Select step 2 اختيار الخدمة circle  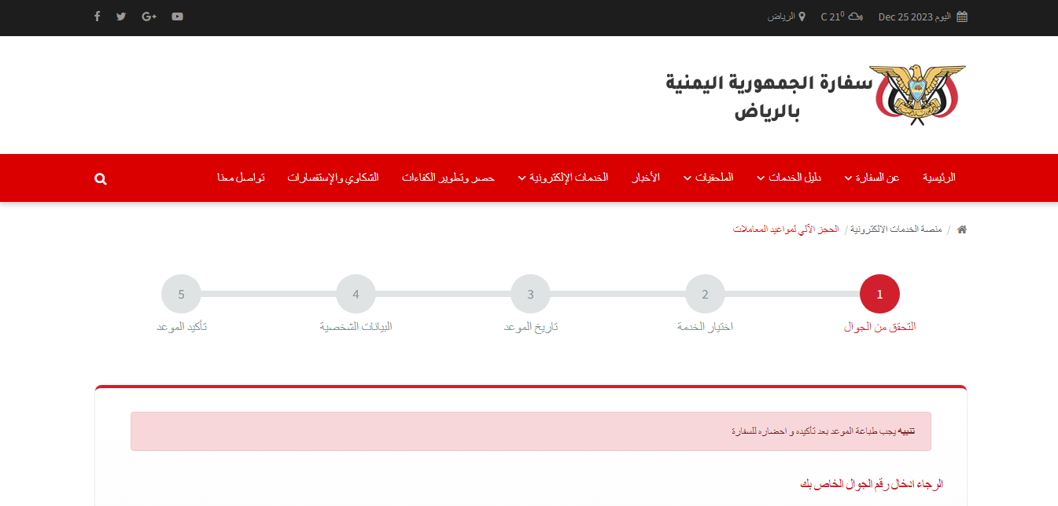(705, 295)
